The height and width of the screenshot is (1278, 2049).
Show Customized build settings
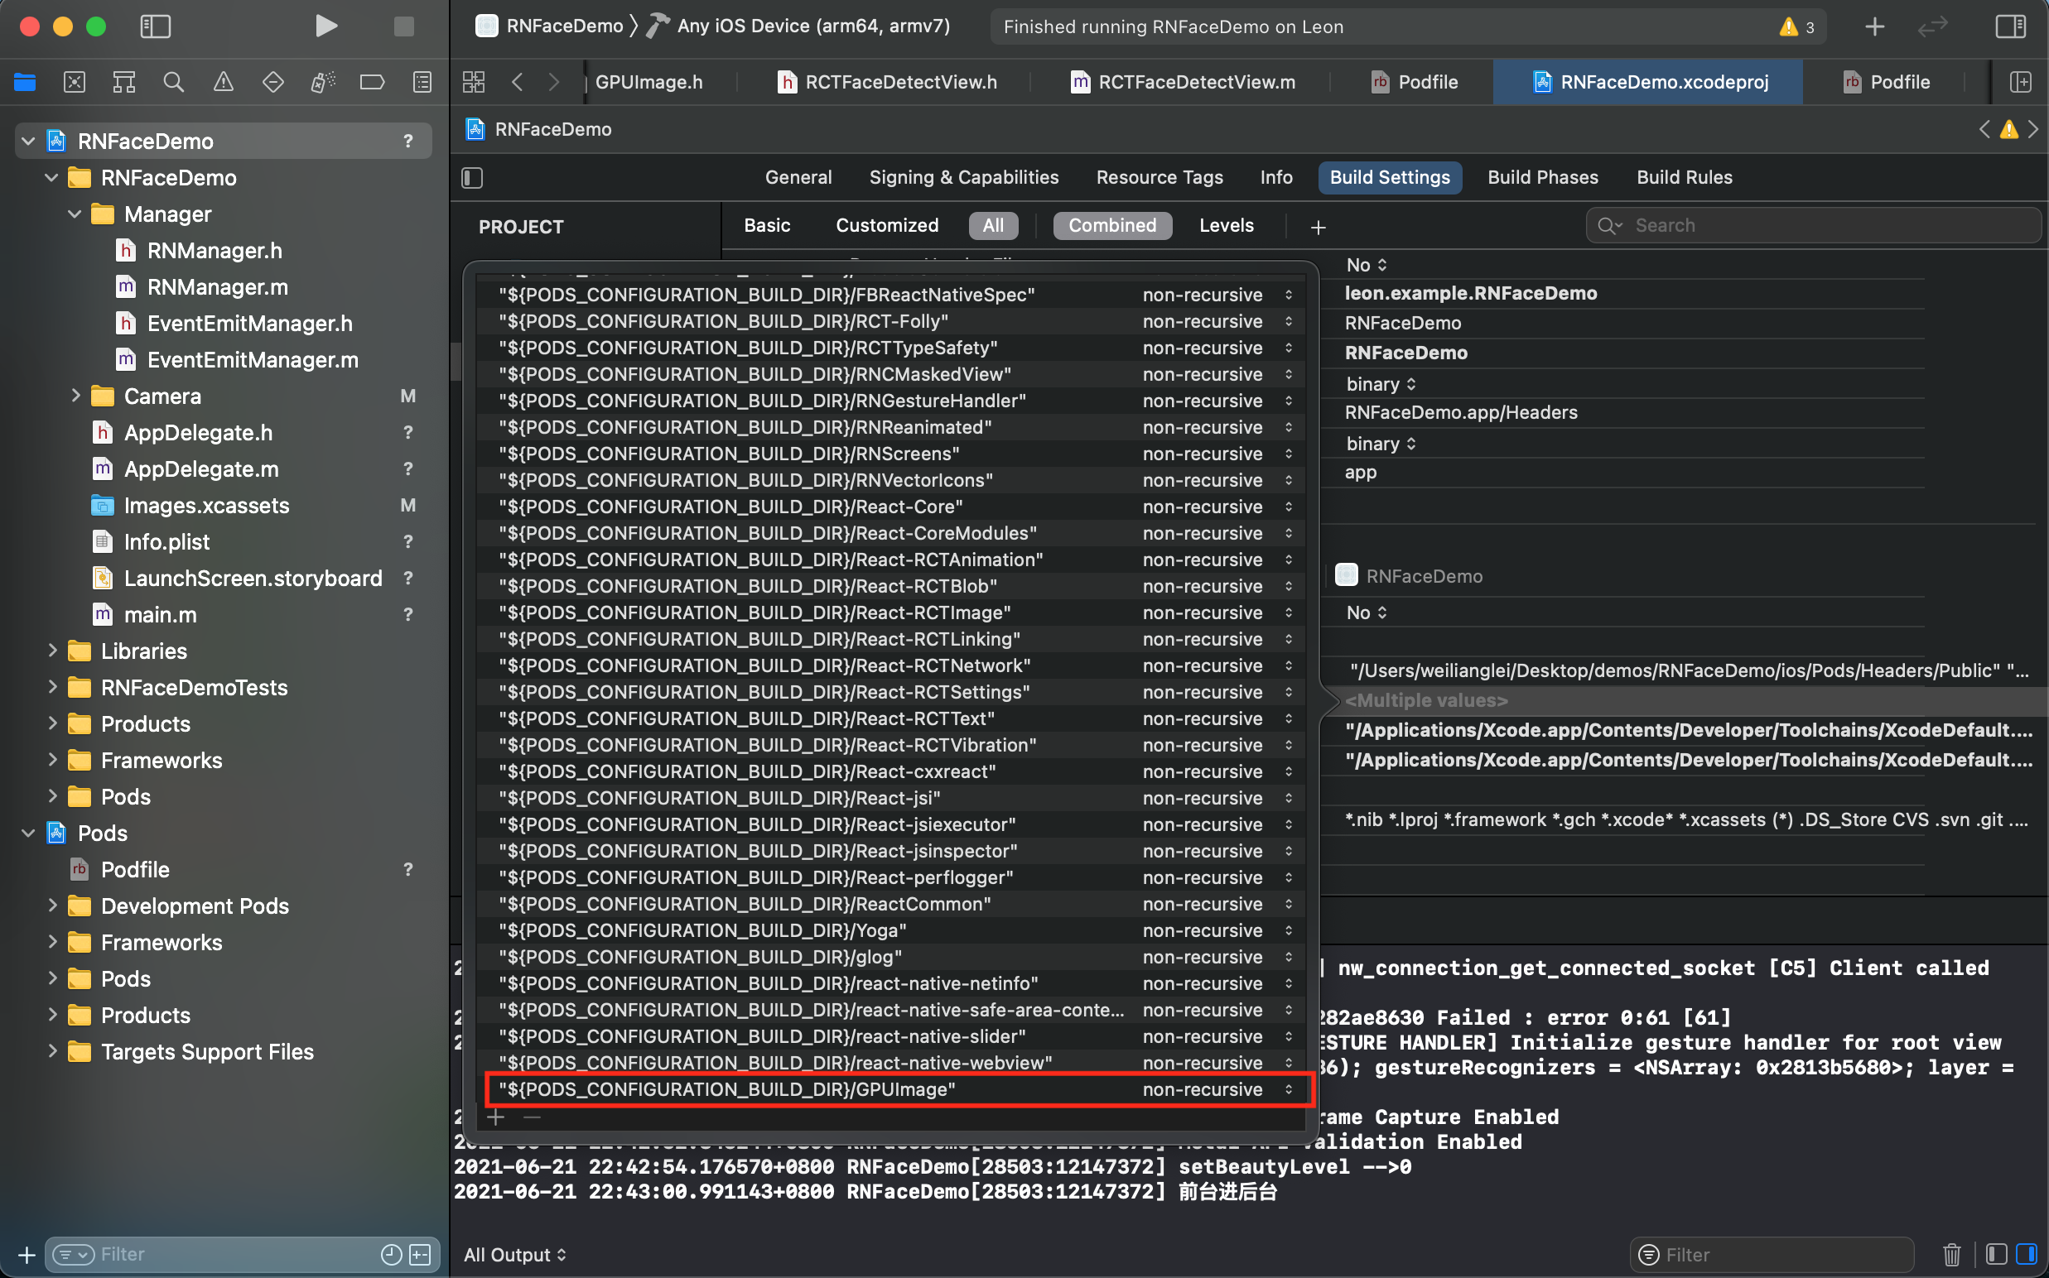(886, 226)
